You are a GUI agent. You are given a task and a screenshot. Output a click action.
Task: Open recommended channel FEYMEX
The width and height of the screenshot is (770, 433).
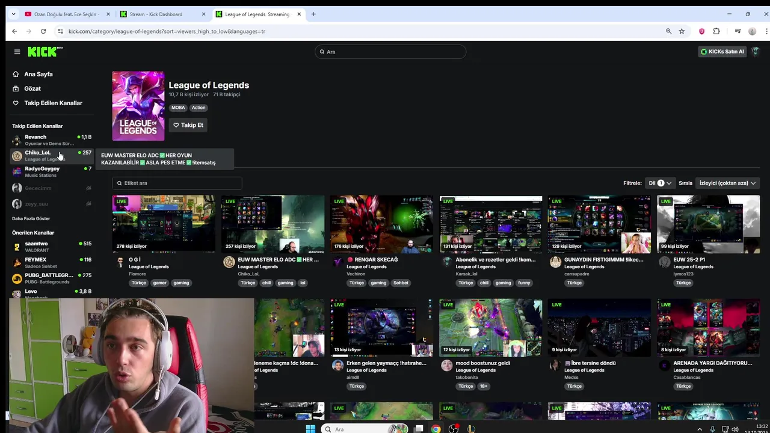pyautogui.click(x=52, y=262)
